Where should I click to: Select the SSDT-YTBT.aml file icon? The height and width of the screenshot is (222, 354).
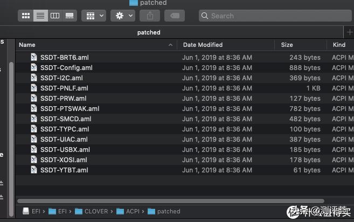[34, 170]
